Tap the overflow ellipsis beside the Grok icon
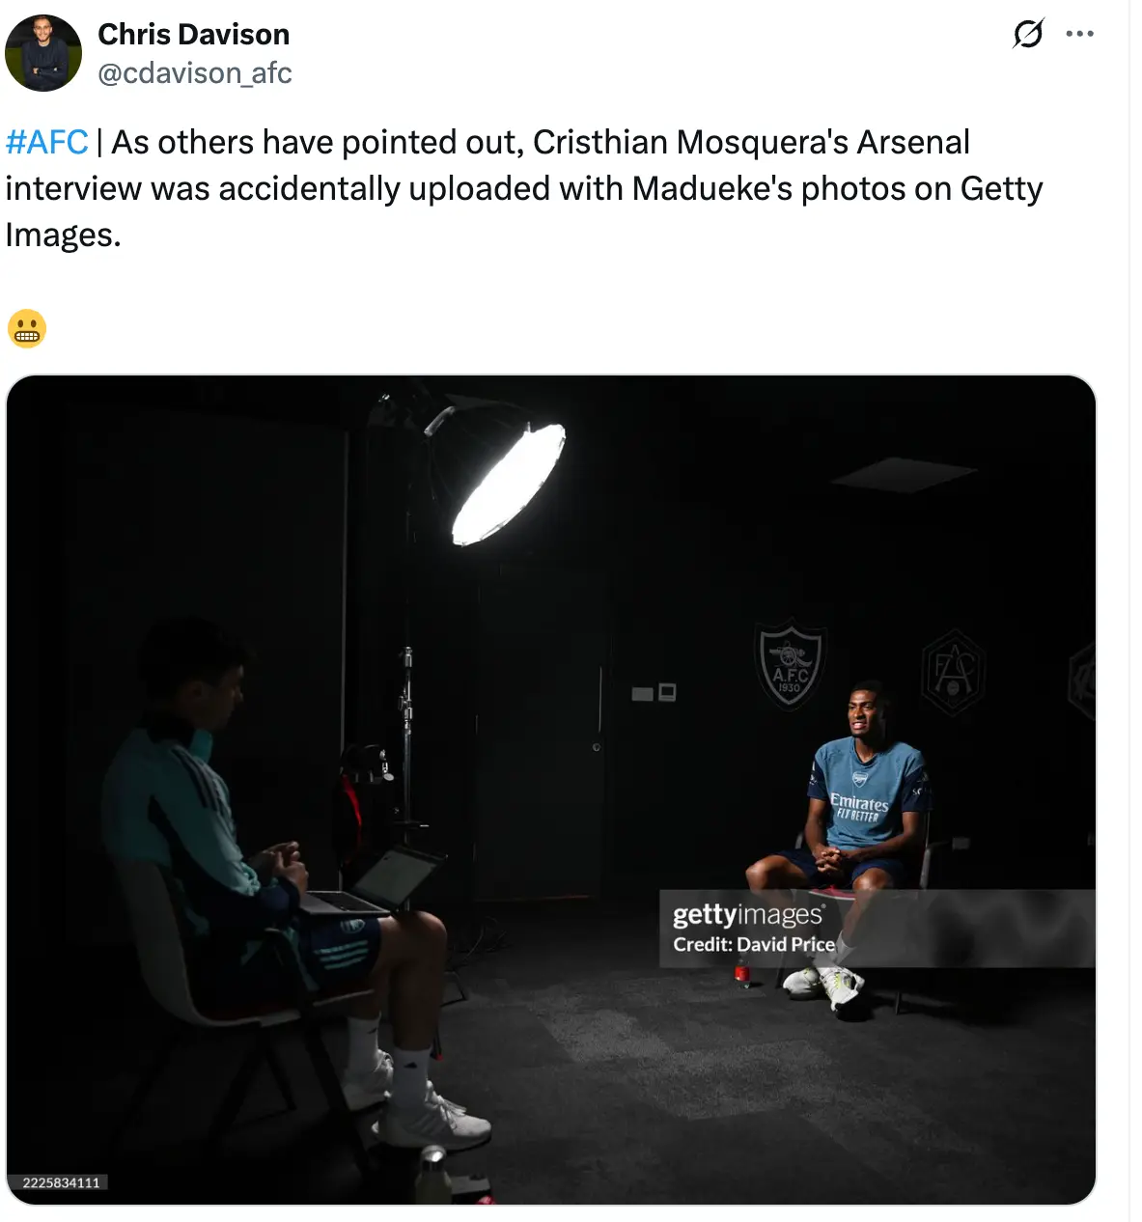Screen dimensions: 1142x1222 1080,32
